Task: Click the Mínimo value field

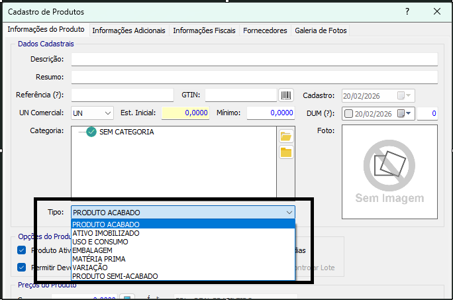Action: tap(271, 113)
